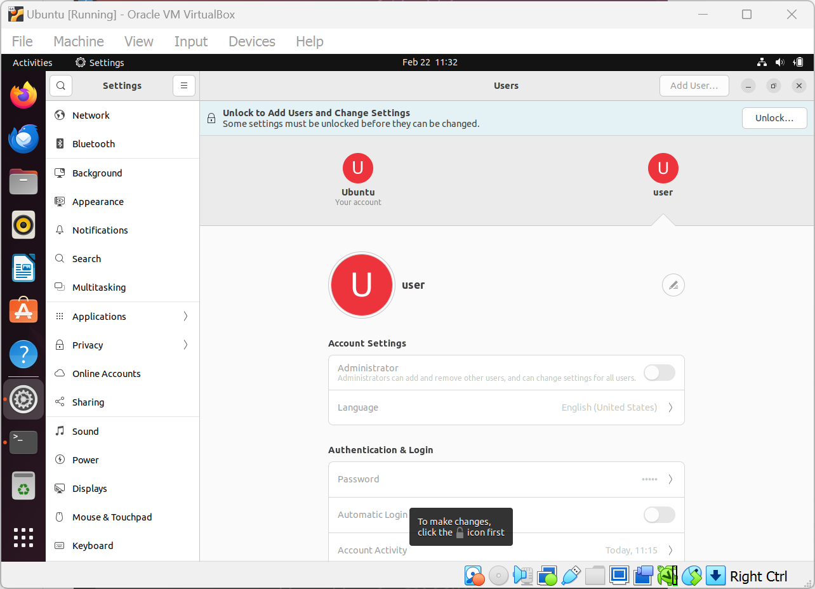815x589 pixels.
Task: Expand the Applications settings category
Action: pyautogui.click(x=123, y=316)
